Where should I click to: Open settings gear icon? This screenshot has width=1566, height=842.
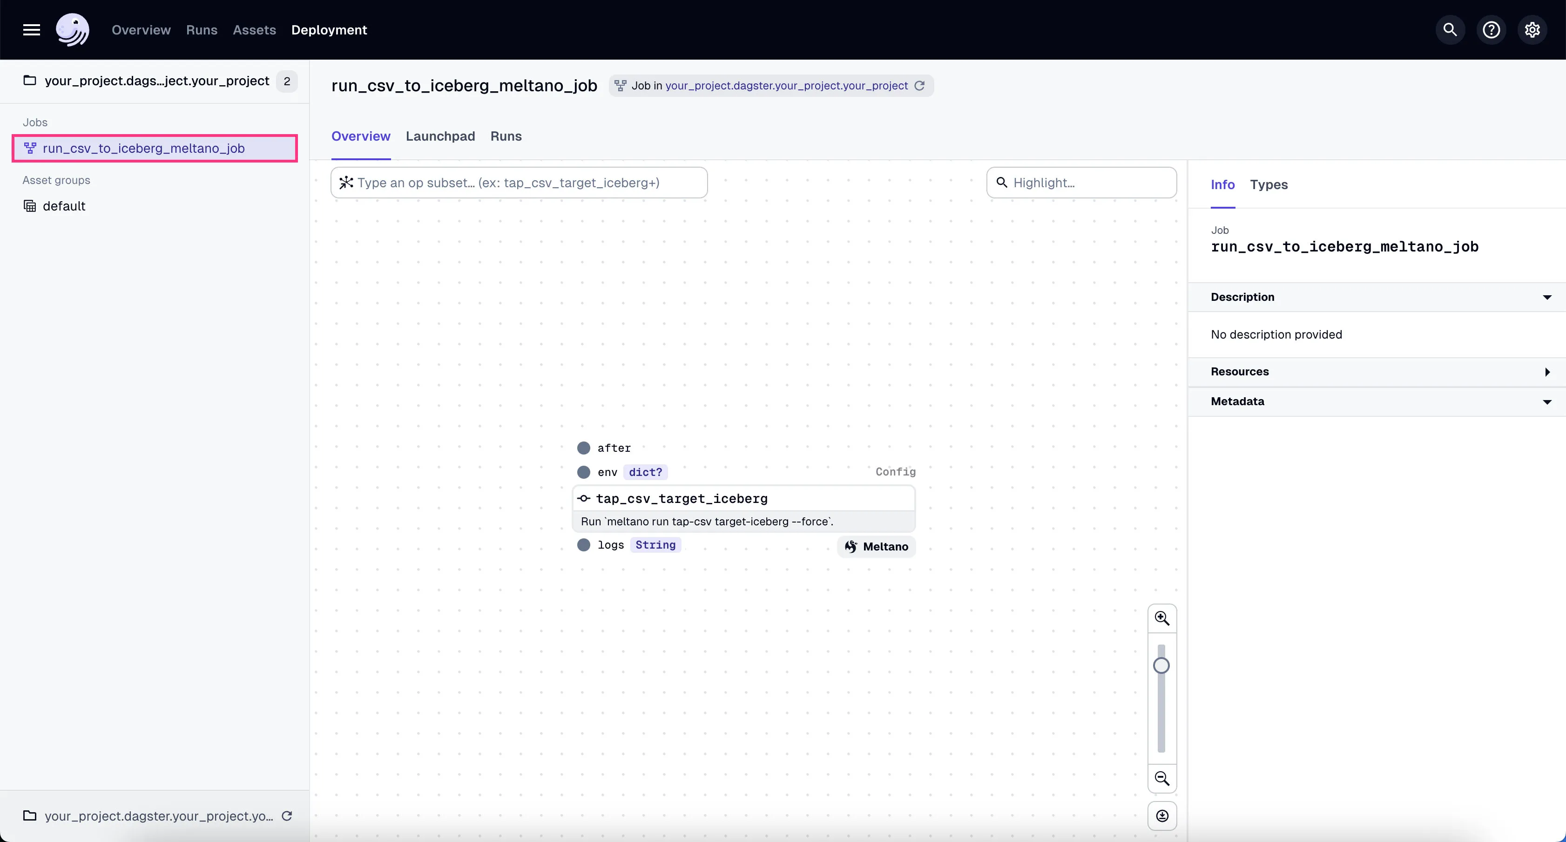pos(1532,30)
